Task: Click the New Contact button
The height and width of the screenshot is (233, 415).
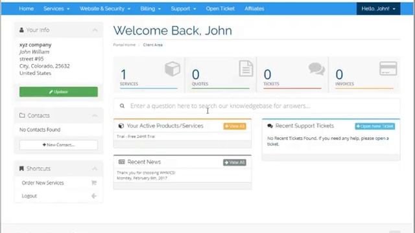Action: tap(58, 145)
